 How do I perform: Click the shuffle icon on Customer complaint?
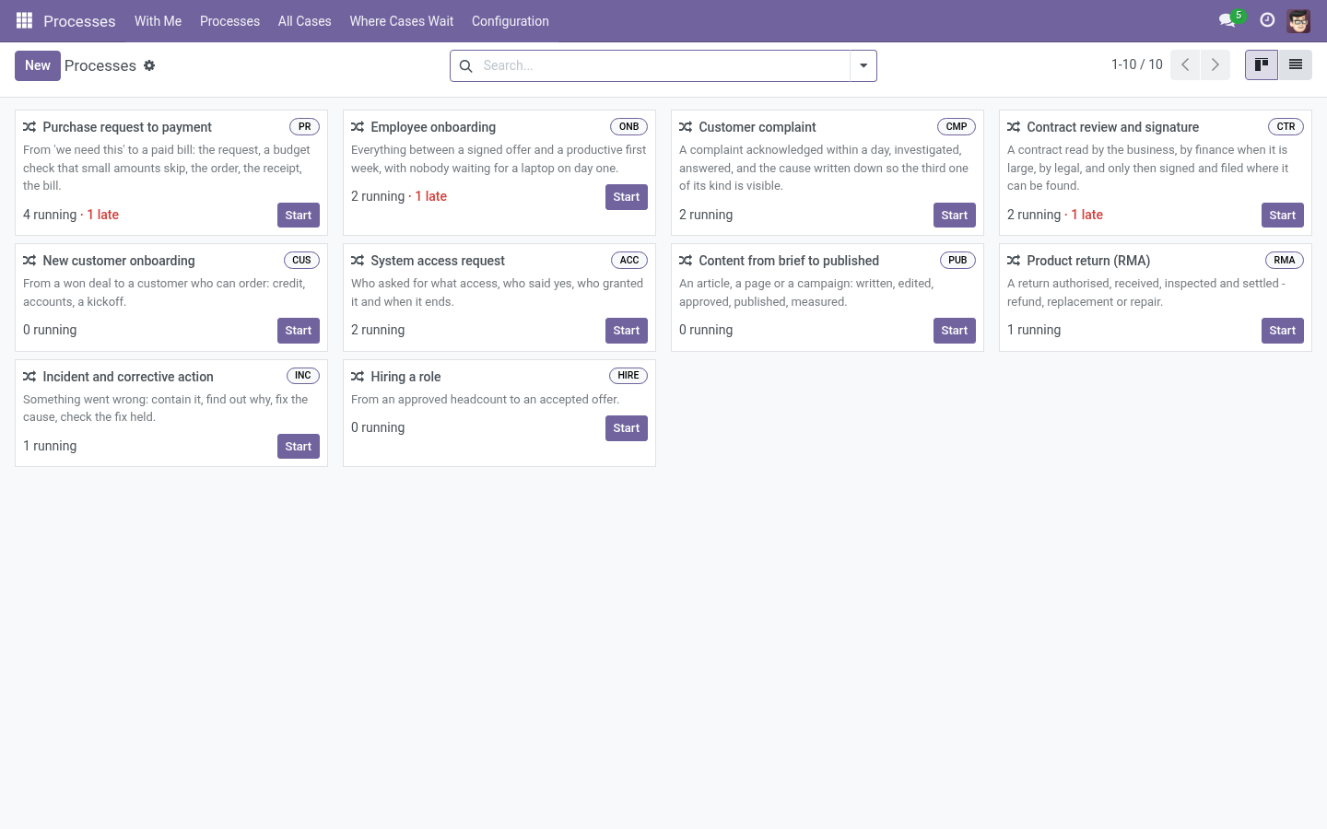click(686, 127)
